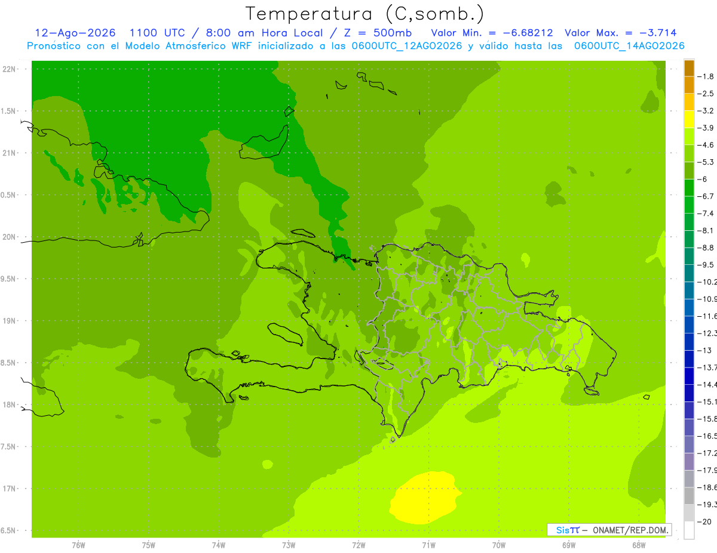Select the olive-green swatch between -5.3 and -6

coord(689,171)
